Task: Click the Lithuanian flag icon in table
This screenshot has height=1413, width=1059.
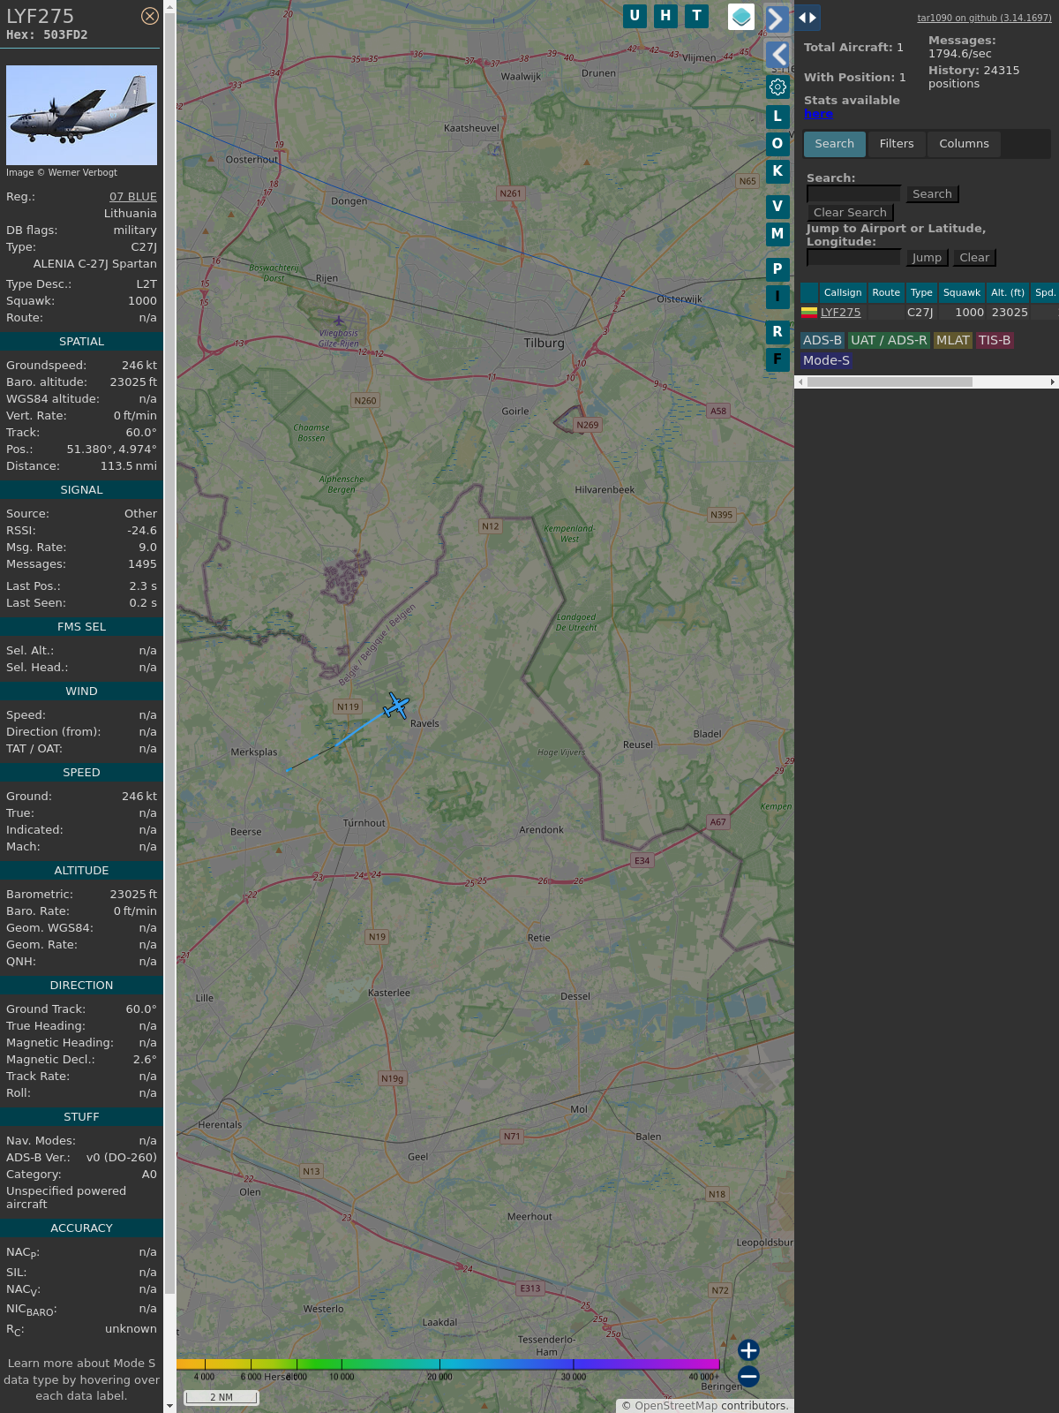Action: click(809, 312)
